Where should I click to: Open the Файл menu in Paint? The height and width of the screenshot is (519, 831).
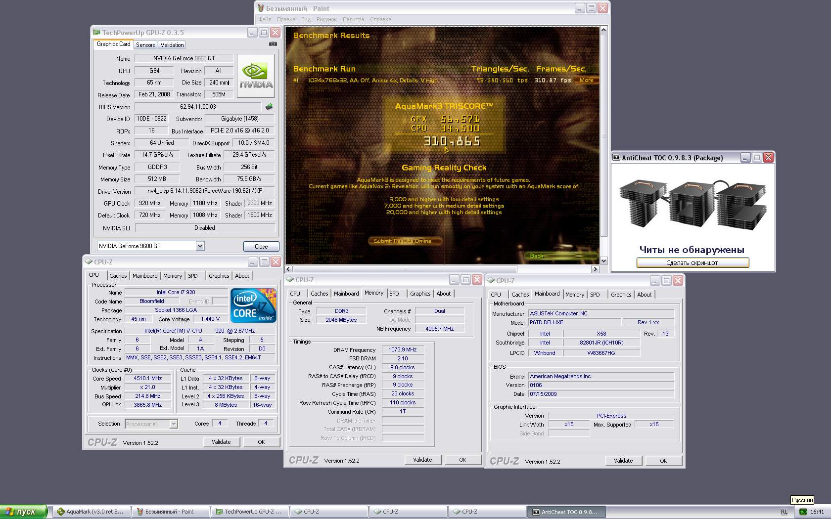click(265, 19)
